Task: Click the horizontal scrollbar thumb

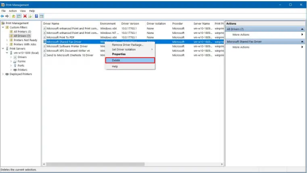Action: pyautogui.click(x=95, y=164)
